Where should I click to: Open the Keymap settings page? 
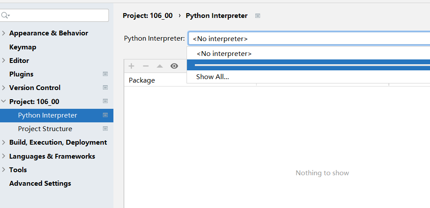click(23, 47)
